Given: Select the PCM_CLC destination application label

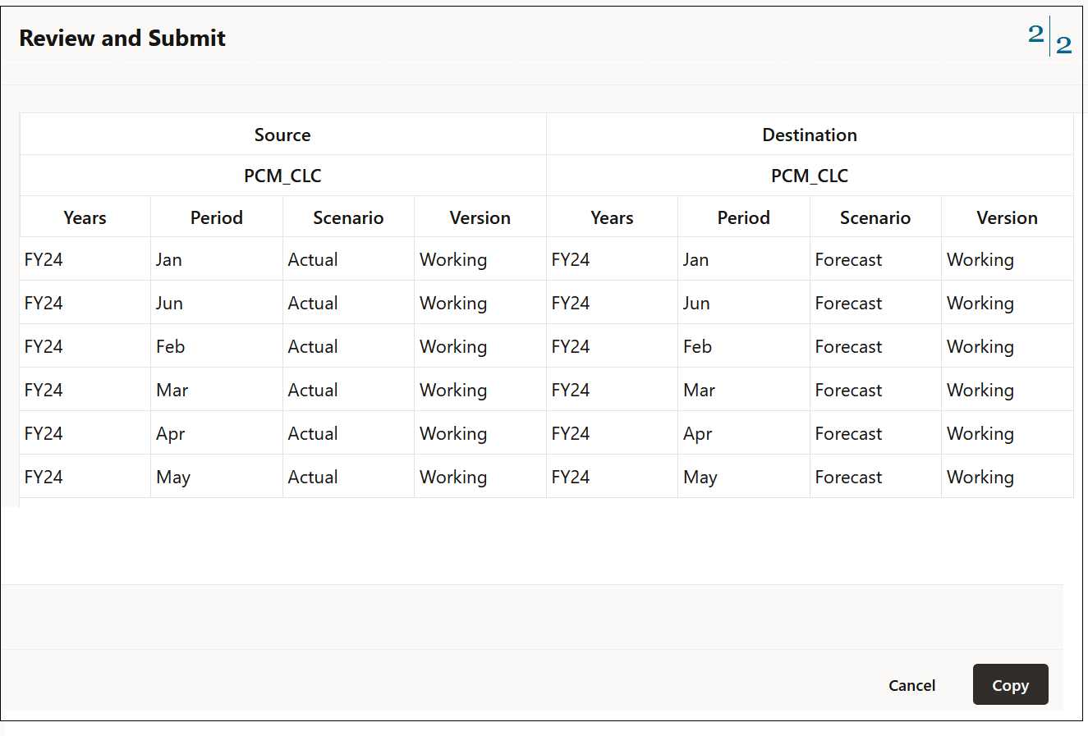Looking at the screenshot, I should click(x=810, y=176).
